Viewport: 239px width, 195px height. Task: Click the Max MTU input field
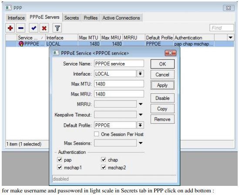pyautogui.click(x=119, y=84)
